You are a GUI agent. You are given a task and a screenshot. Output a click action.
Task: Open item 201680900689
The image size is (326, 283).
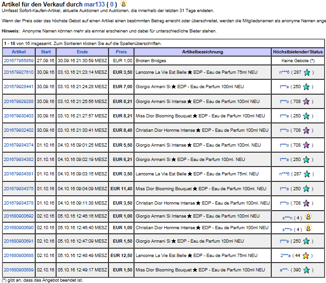click(19, 270)
